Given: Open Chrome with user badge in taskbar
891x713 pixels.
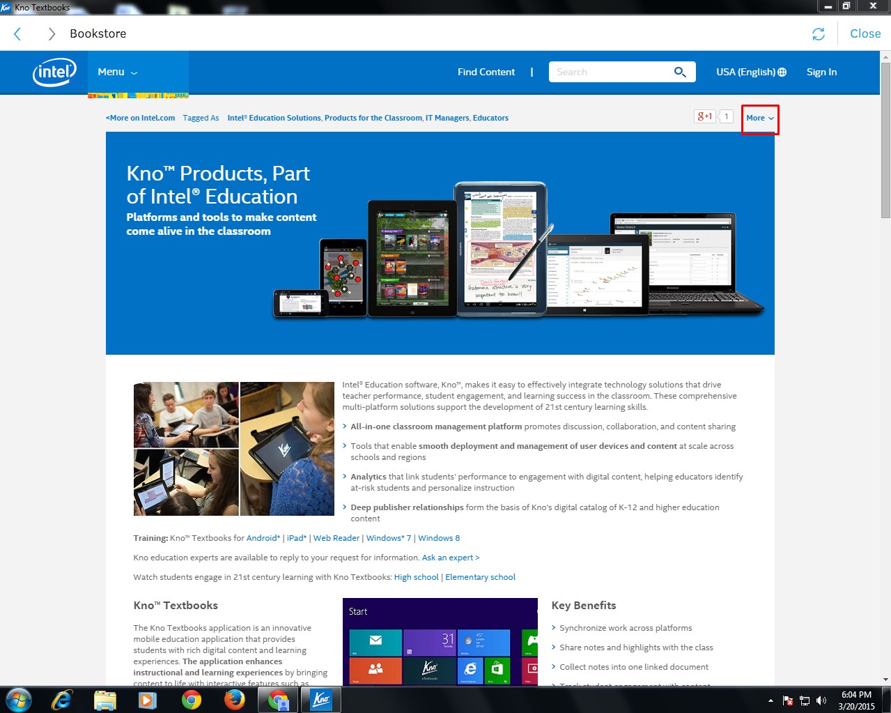Looking at the screenshot, I should [x=278, y=700].
